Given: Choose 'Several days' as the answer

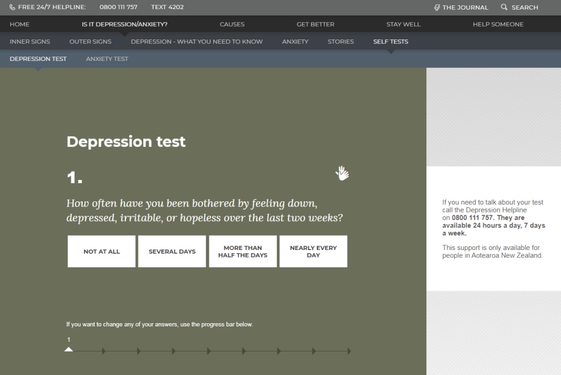Looking at the screenshot, I should [172, 252].
